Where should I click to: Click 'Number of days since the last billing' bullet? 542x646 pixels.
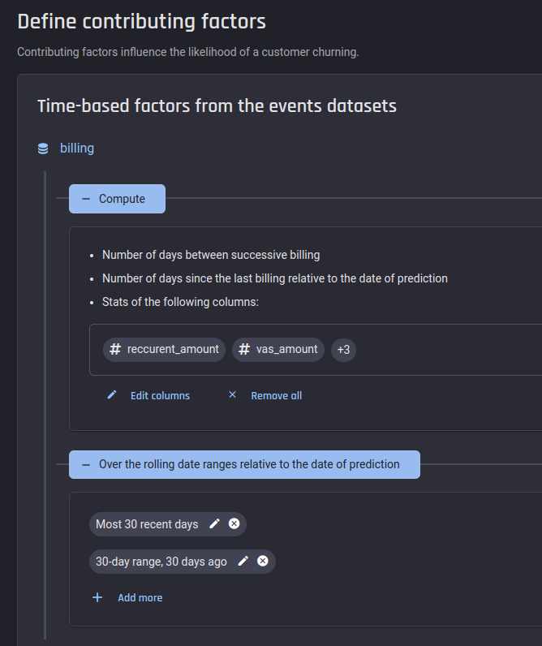pyautogui.click(x=275, y=278)
